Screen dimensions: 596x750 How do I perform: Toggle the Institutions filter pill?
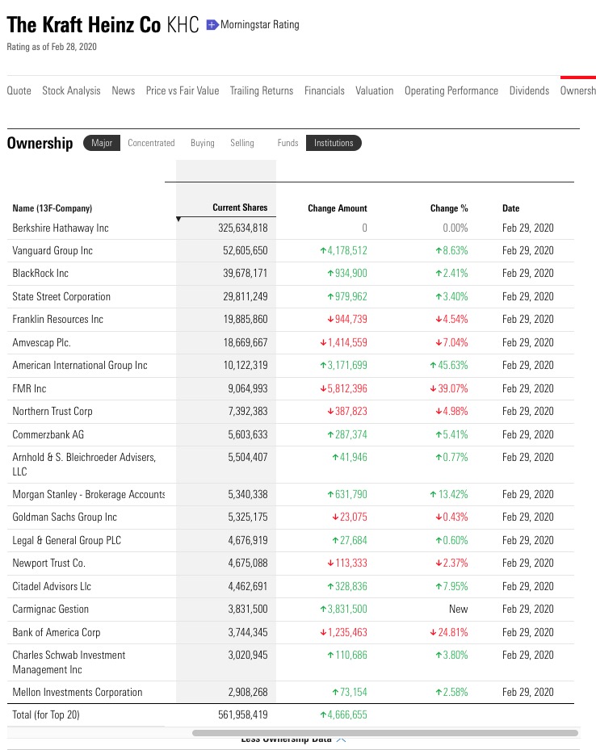pyautogui.click(x=334, y=143)
